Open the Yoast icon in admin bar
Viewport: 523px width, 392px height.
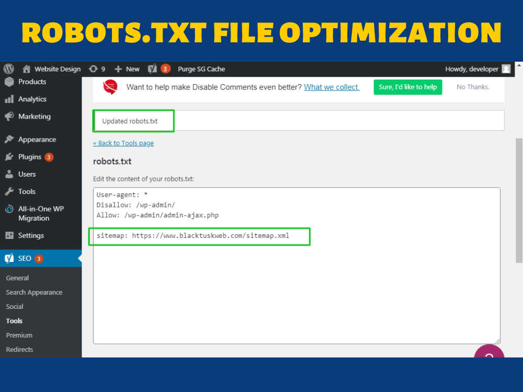(152, 69)
